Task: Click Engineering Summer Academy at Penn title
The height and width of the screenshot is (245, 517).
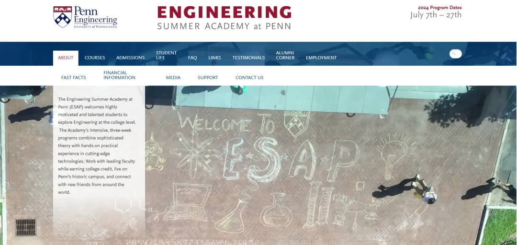Action: 224,18
